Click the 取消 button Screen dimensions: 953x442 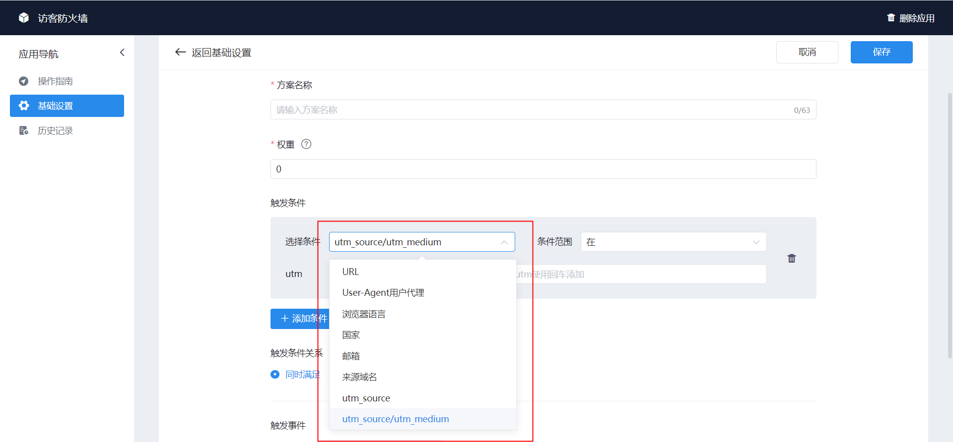point(807,52)
